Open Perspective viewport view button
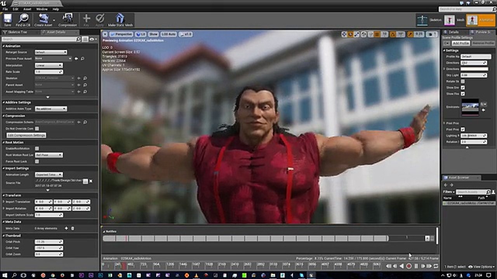 pos(120,34)
